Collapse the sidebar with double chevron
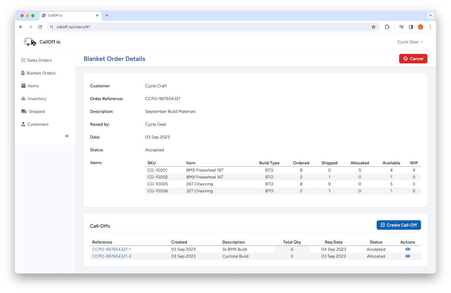Image resolution: width=451 pixels, height=293 pixels. point(67,136)
